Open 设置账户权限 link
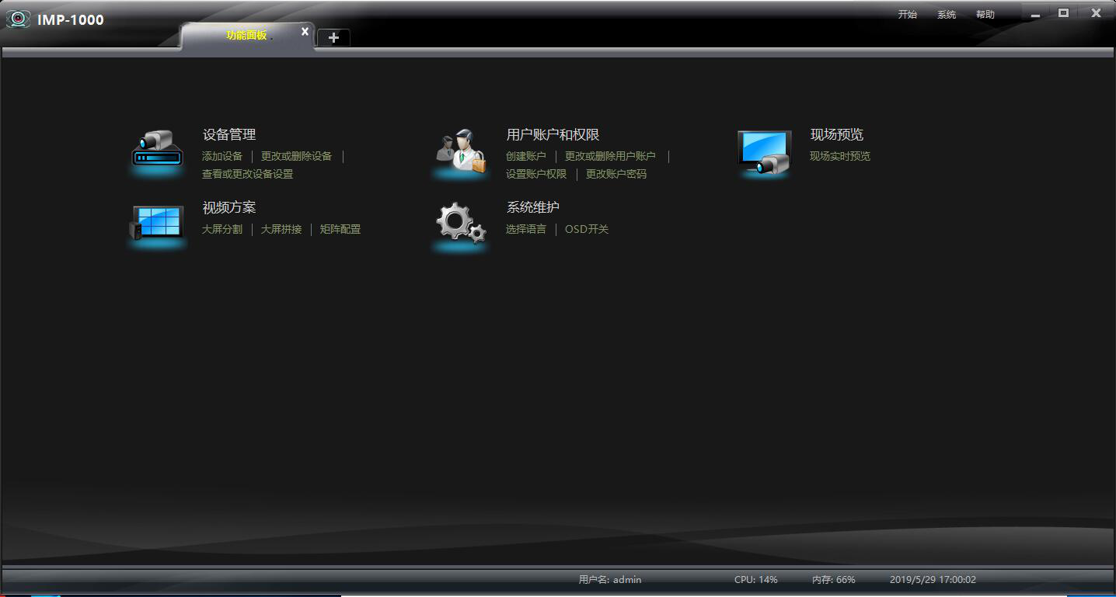 [x=536, y=174]
